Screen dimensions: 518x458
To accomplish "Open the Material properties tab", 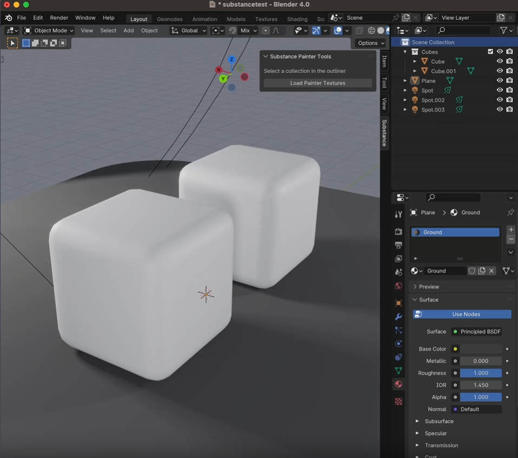I will [398, 384].
